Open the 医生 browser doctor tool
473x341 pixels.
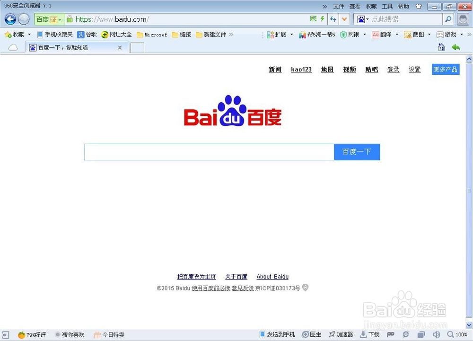coord(312,334)
